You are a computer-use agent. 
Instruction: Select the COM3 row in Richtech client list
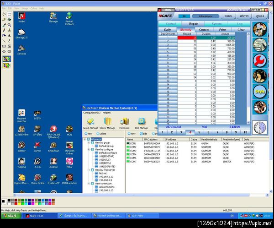click(197, 151)
